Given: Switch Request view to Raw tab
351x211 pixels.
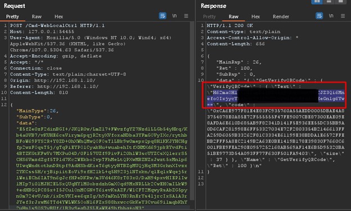Looking at the screenshot, I should pos(37,16).
